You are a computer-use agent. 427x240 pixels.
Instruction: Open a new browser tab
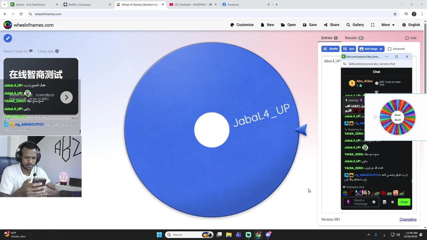(x=277, y=5)
